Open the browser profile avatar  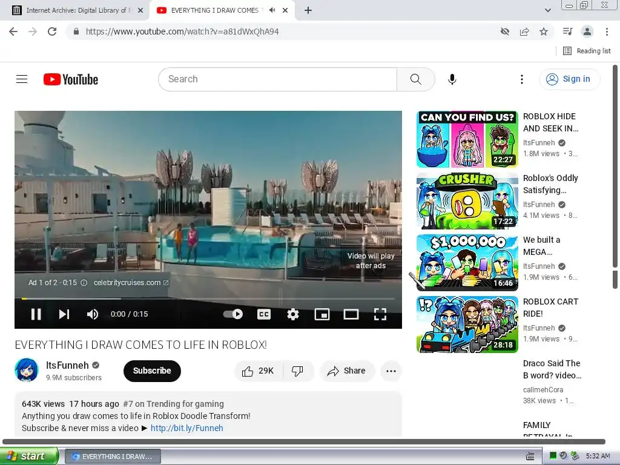click(x=587, y=31)
